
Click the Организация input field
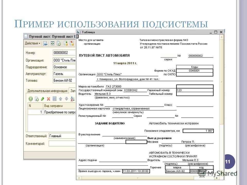[x=64, y=60]
